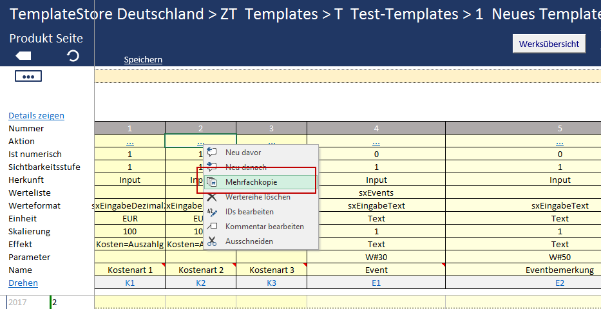Open the Details zeigen link
601x309 pixels.
pyautogui.click(x=36, y=116)
